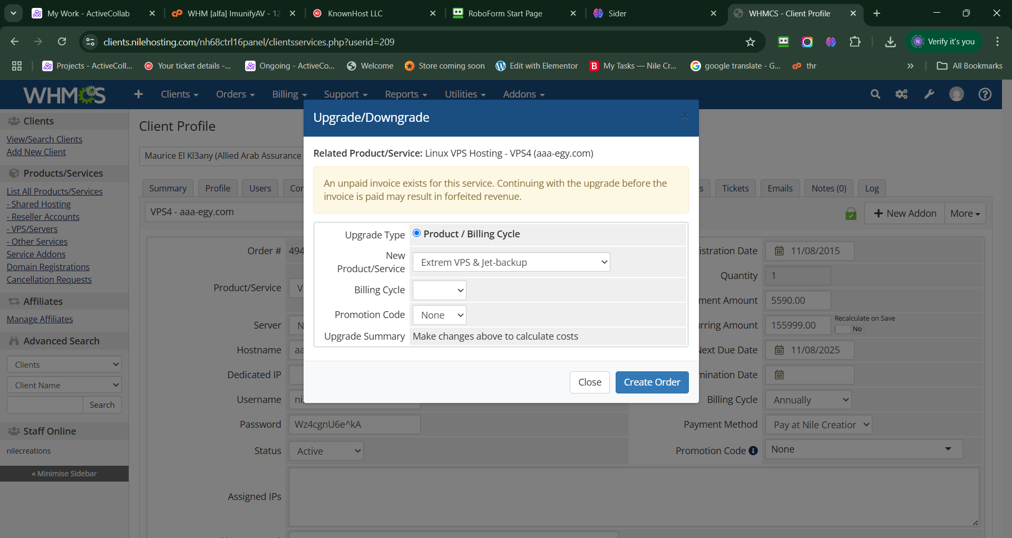Click Minimise Sidebar
Image resolution: width=1012 pixels, height=538 pixels.
coord(64,474)
